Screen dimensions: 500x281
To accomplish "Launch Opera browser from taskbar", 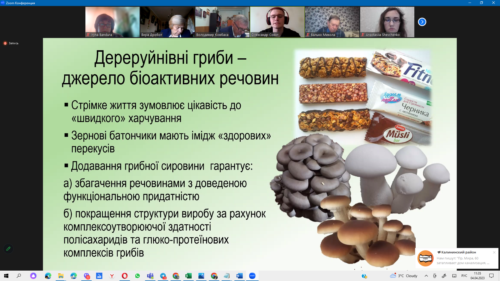I will click(x=125, y=276).
